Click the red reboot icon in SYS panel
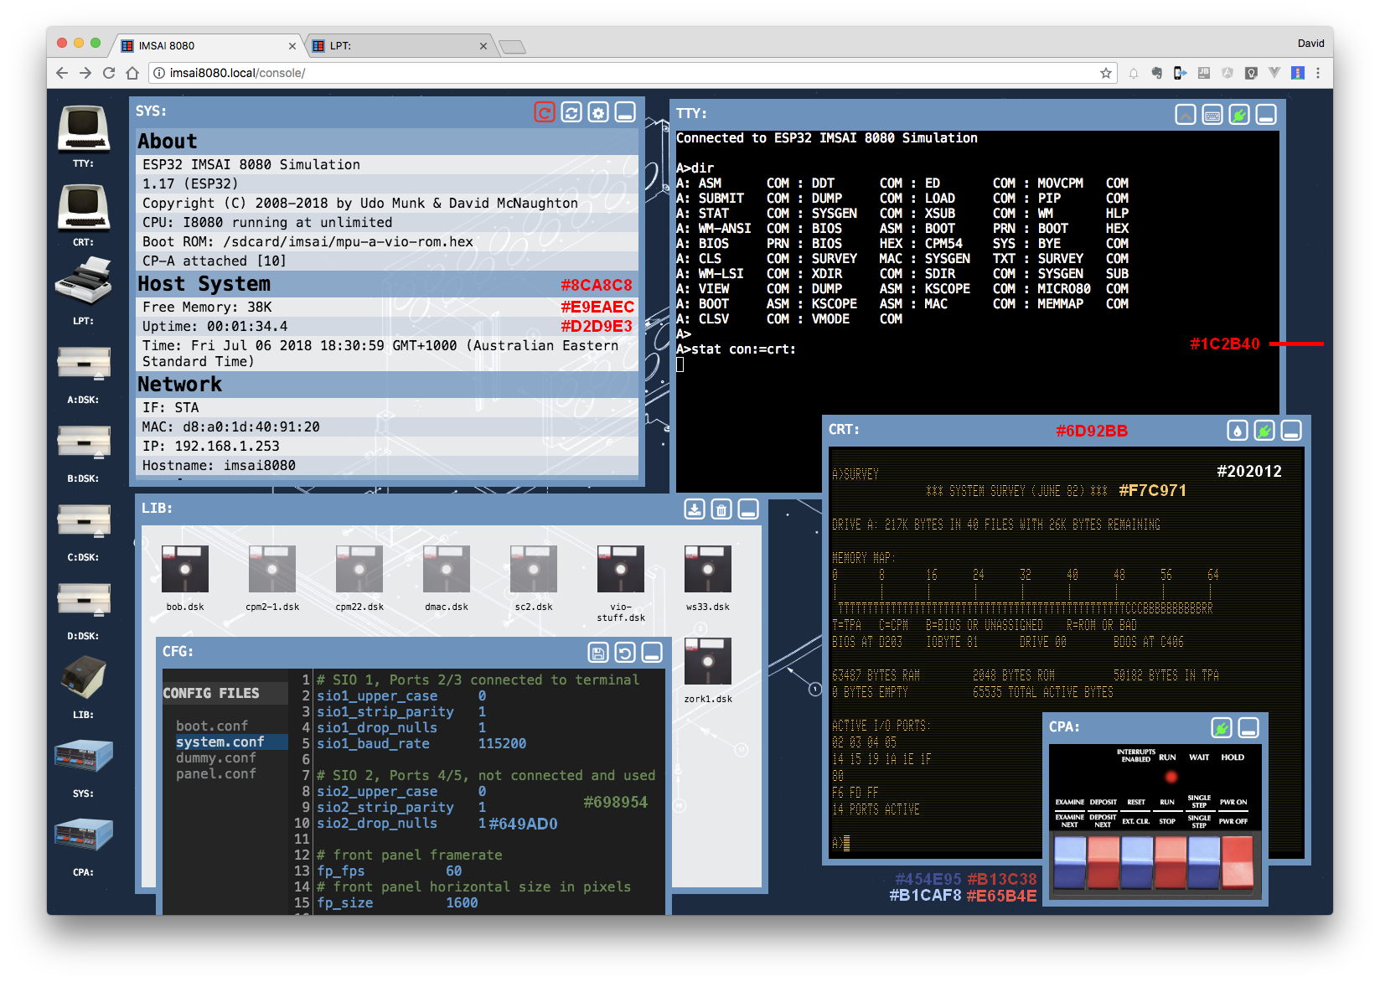 [x=545, y=112]
